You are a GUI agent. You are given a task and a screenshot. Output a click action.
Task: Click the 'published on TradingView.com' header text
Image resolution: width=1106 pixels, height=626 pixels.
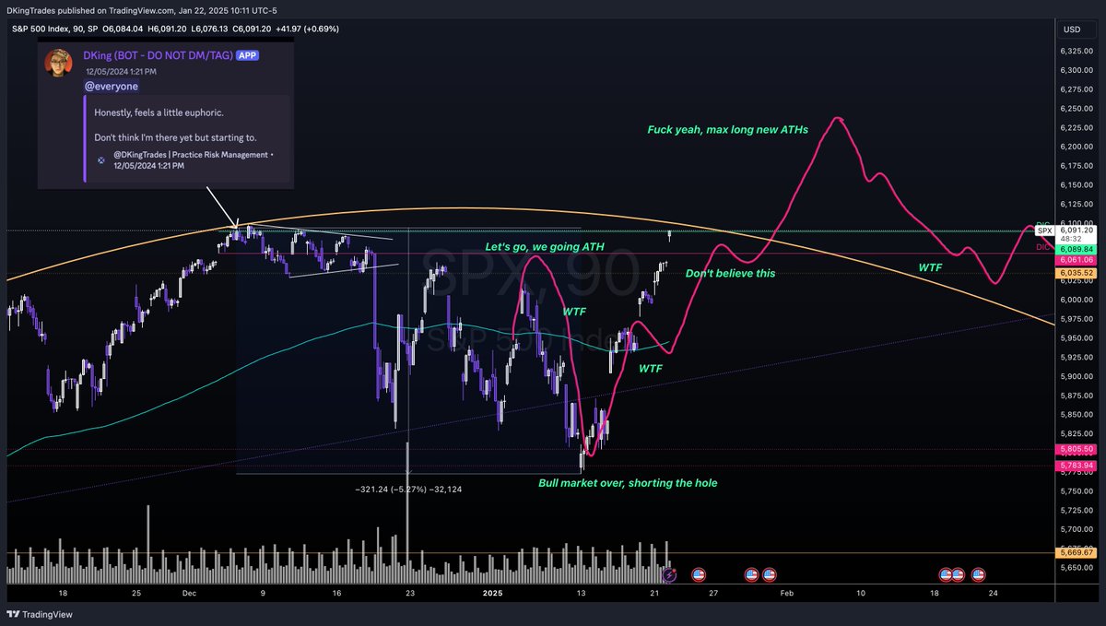click(x=118, y=10)
